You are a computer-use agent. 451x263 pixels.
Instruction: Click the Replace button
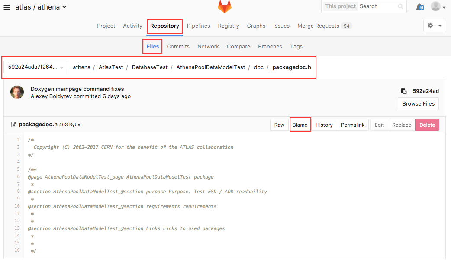pos(402,125)
